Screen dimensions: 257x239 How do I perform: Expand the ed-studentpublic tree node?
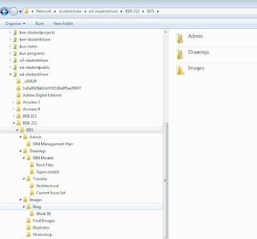[x=10, y=67]
